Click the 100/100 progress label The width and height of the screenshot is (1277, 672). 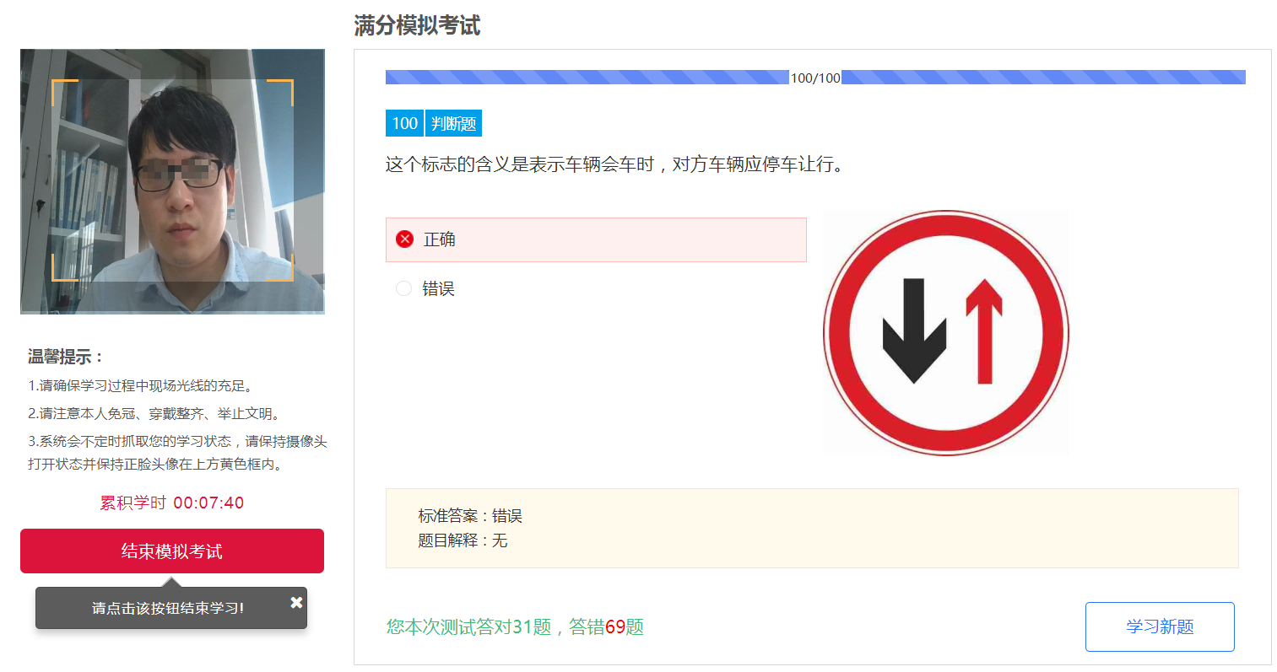[815, 78]
